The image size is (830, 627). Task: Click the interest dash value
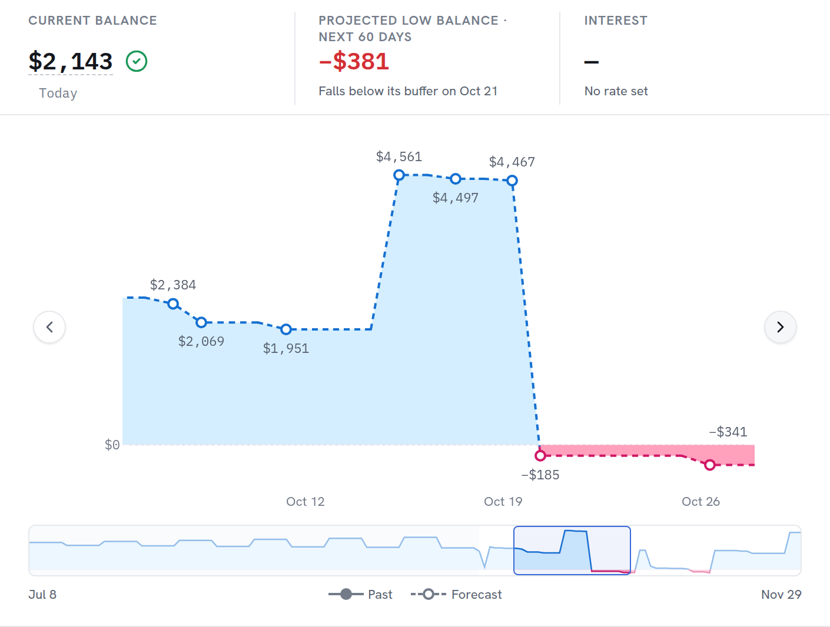click(591, 62)
